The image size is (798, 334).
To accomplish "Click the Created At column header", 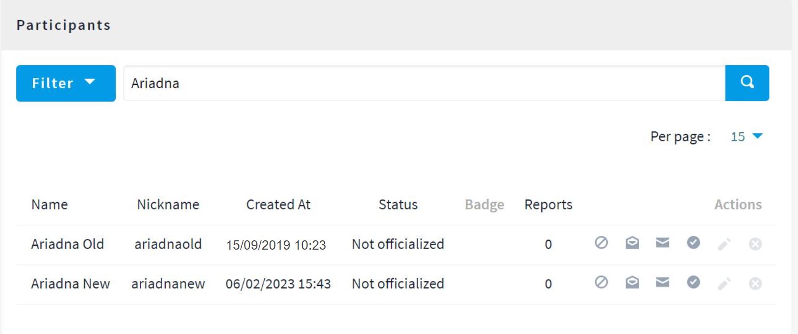I will (x=278, y=205).
